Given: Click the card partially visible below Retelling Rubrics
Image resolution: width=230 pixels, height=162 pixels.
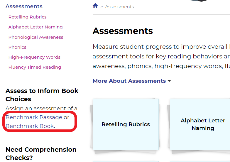Looking at the screenshot, I should click(x=126, y=161).
